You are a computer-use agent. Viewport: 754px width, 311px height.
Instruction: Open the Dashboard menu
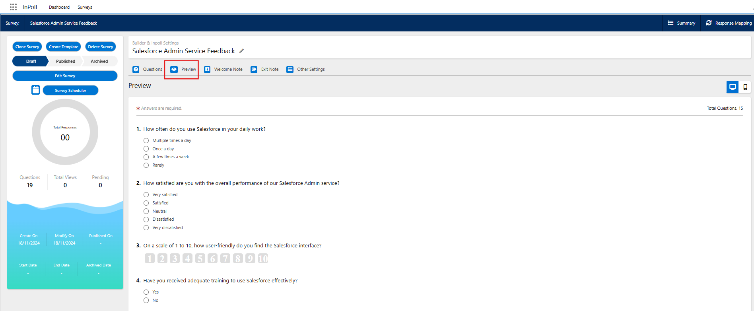coord(59,7)
